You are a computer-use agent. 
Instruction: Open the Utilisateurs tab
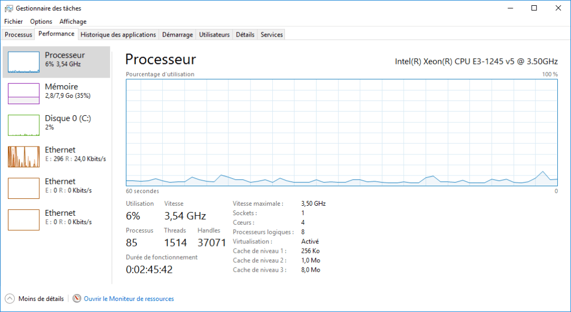pyautogui.click(x=214, y=35)
